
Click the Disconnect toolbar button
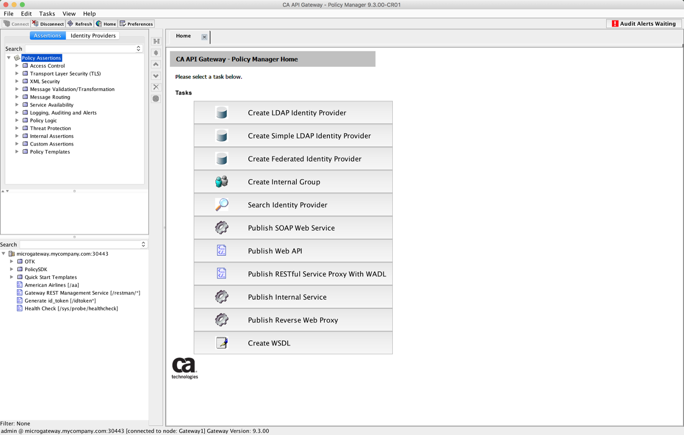coord(48,24)
